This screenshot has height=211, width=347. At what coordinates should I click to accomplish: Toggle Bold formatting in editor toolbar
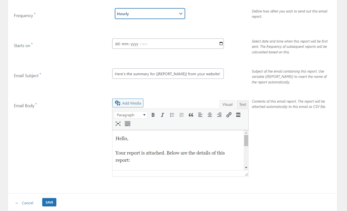pos(153,115)
